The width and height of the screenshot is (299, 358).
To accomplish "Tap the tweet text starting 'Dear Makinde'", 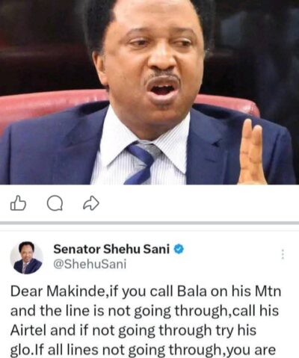I will [x=146, y=321].
